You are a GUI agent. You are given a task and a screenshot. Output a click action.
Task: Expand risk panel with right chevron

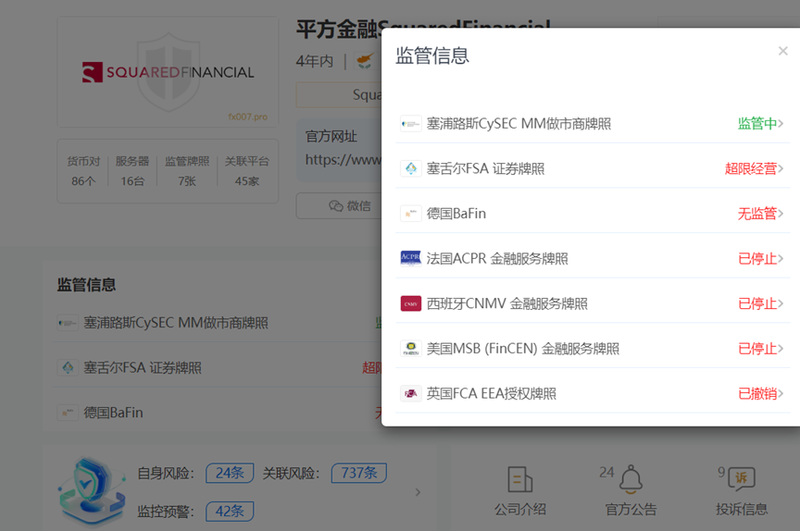tap(418, 492)
